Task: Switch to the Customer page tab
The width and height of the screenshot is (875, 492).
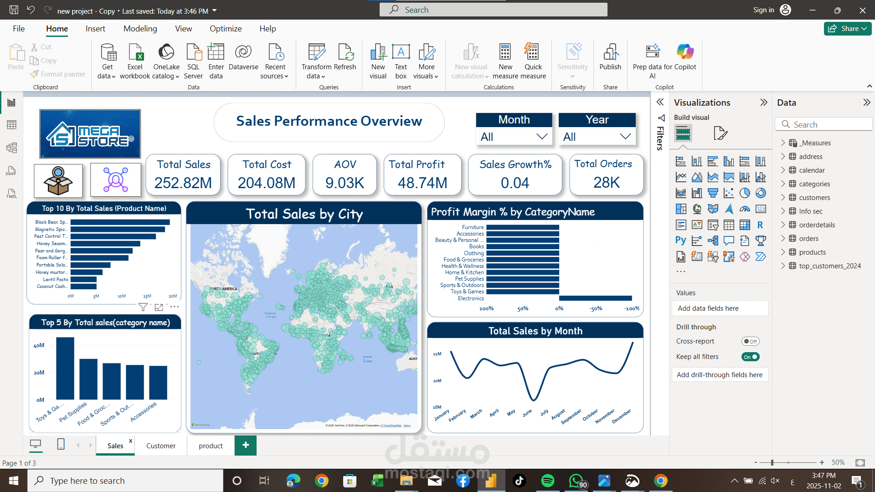Action: tap(160, 446)
